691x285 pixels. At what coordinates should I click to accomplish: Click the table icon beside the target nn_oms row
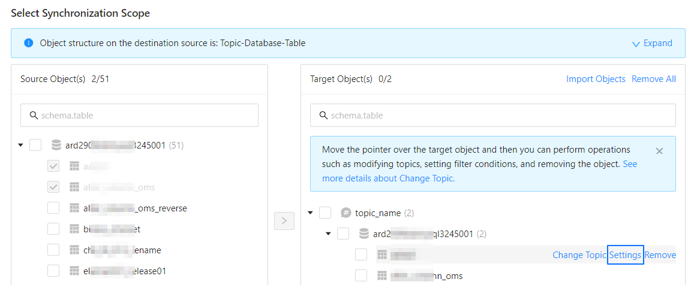381,275
